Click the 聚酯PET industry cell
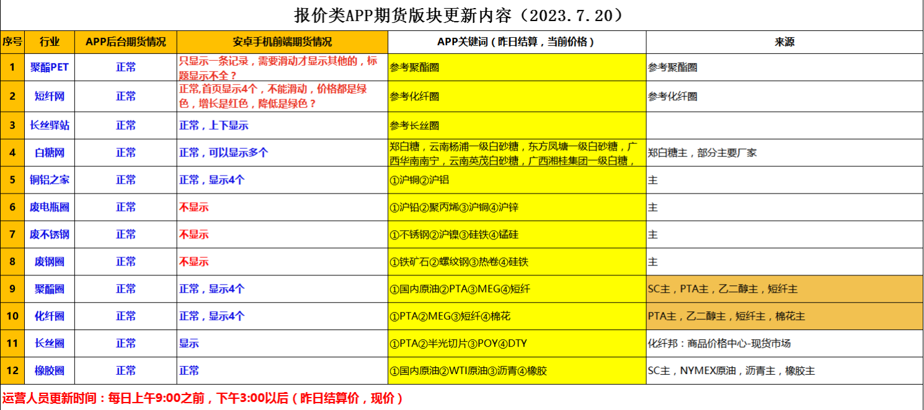Viewport: 924px width, 410px height. (50, 67)
